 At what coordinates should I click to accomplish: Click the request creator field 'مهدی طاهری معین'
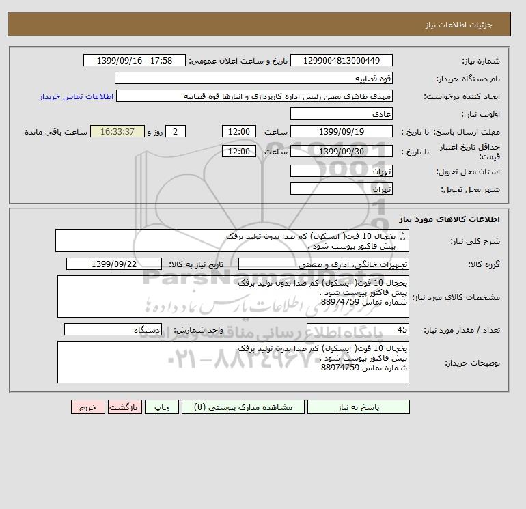pyautogui.click(x=254, y=96)
